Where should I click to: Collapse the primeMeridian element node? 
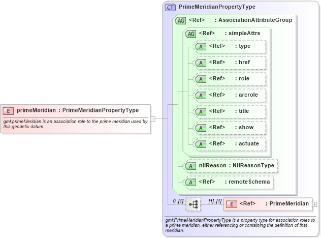(153, 118)
